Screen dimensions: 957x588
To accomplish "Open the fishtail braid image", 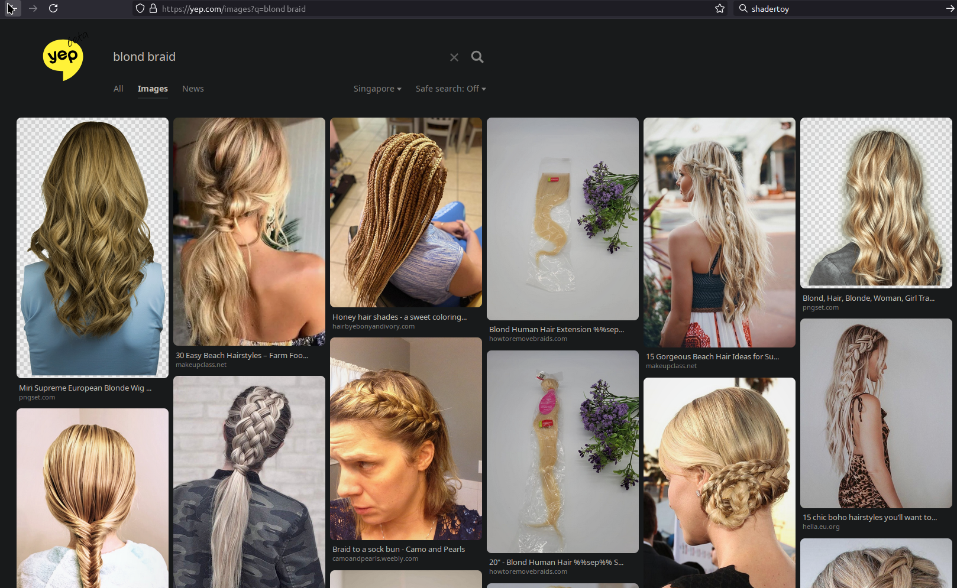I will [x=92, y=498].
